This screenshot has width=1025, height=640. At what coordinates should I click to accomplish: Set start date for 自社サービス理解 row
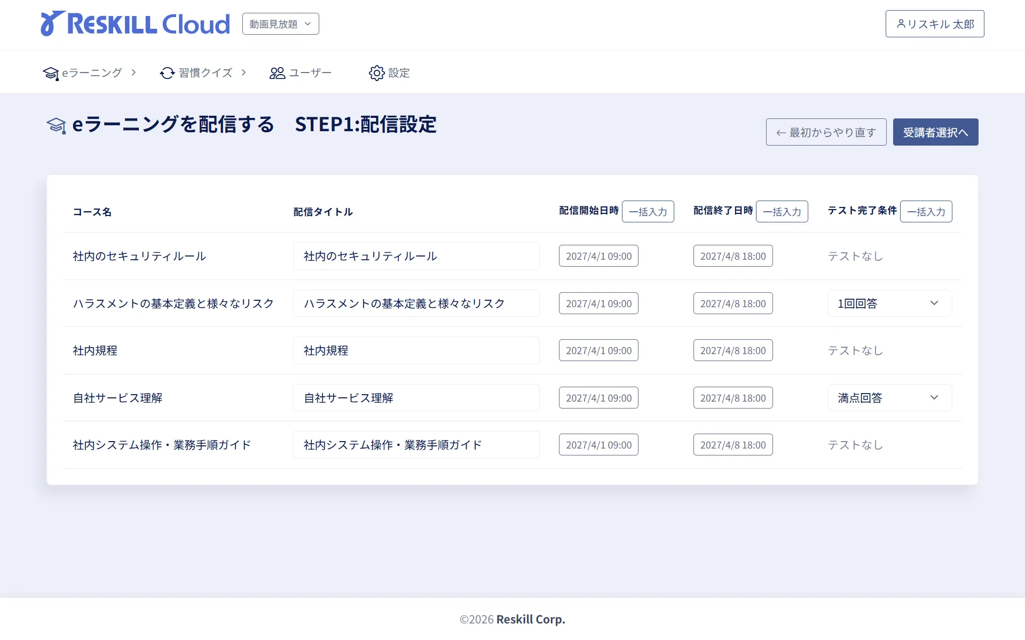(598, 397)
